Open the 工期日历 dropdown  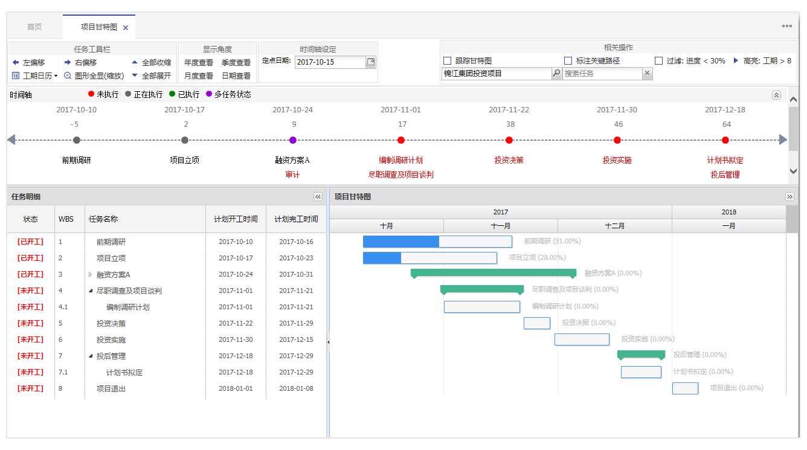[35, 76]
